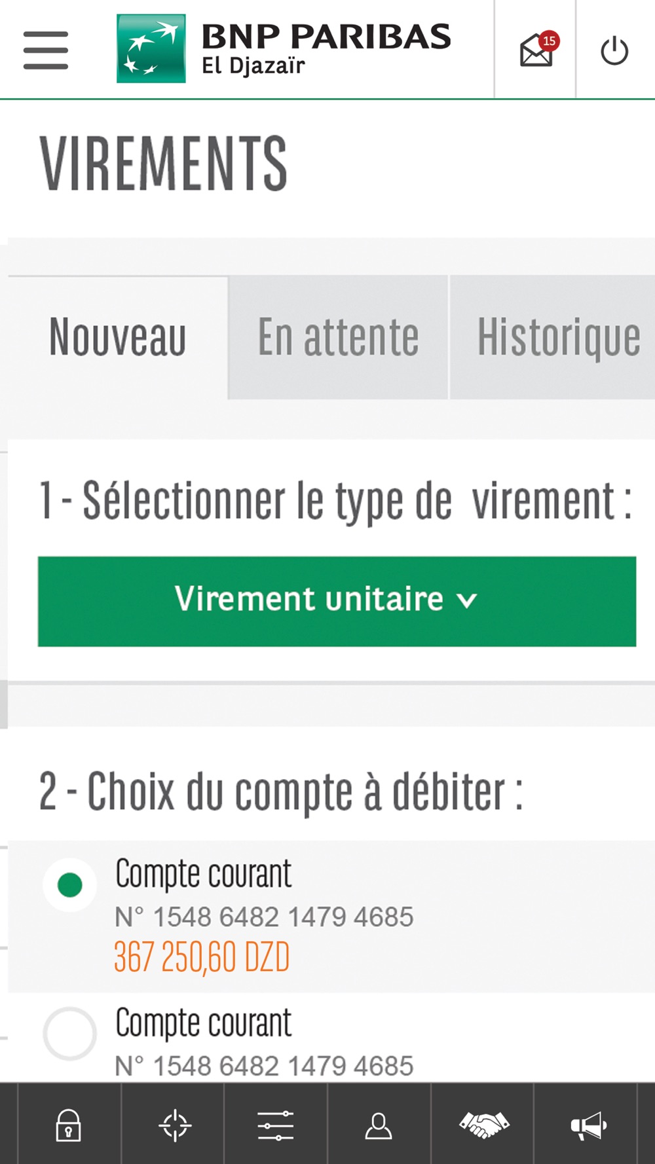Select the first Compte courant radio button

point(70,885)
